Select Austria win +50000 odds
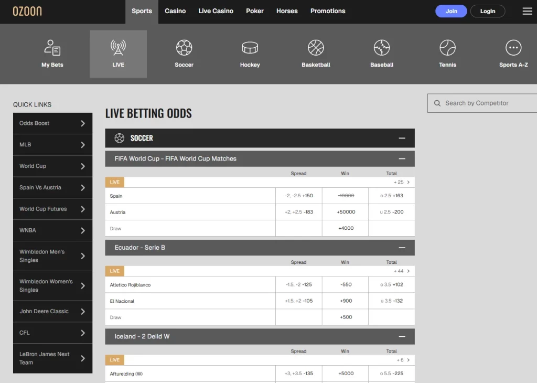 click(x=346, y=212)
